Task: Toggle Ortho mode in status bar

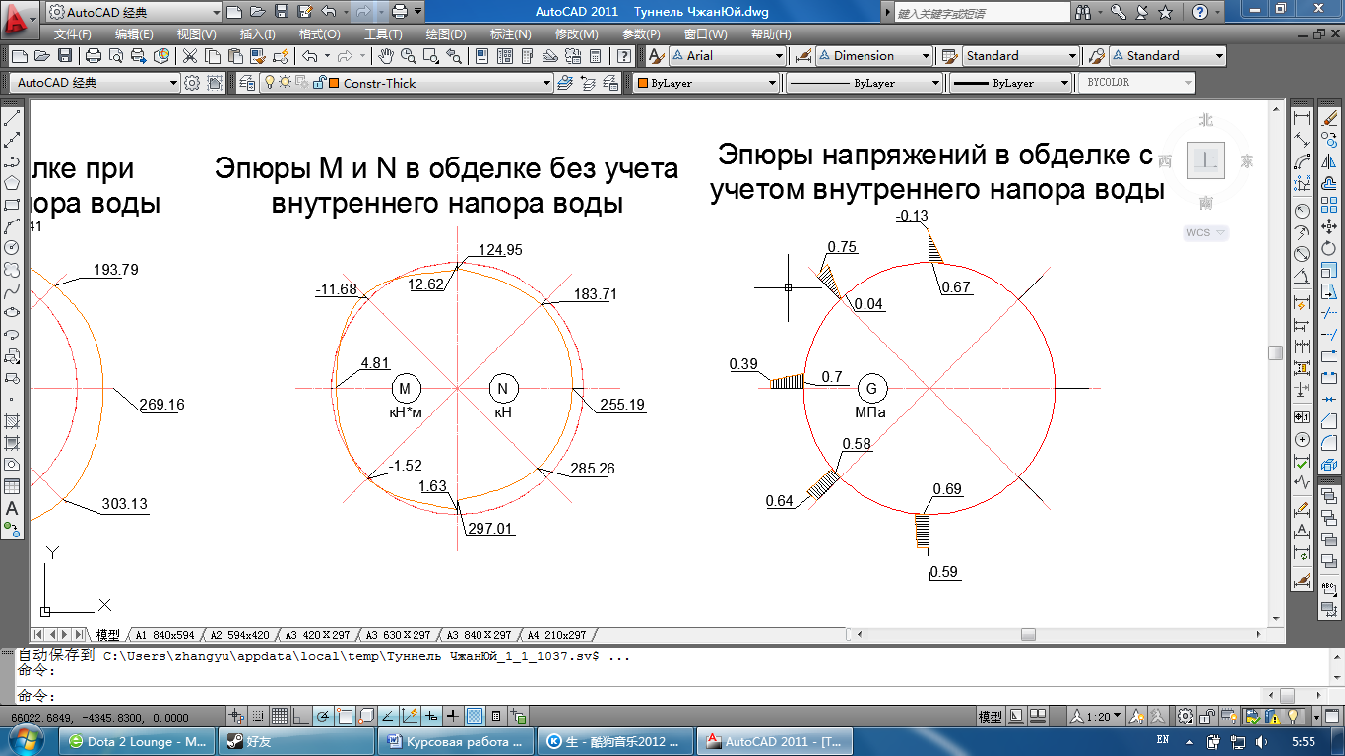Action: click(x=301, y=716)
